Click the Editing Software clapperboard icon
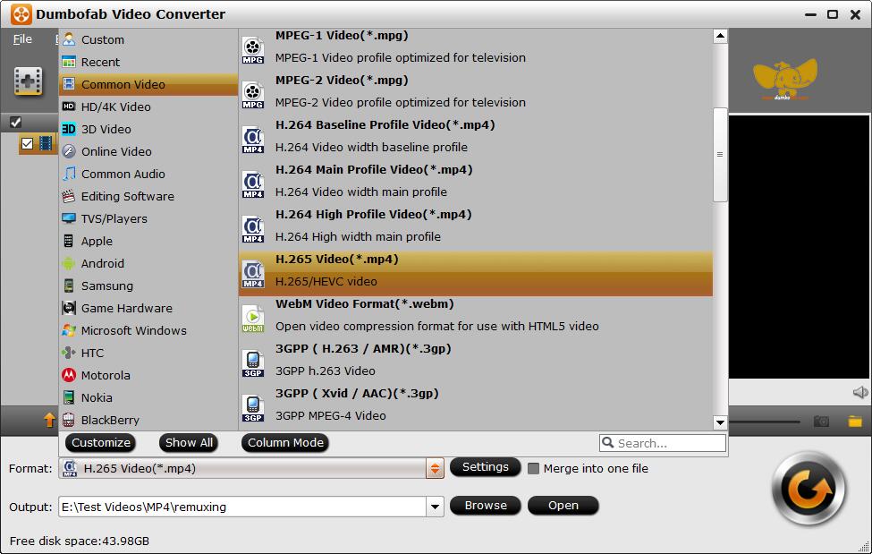 [68, 196]
